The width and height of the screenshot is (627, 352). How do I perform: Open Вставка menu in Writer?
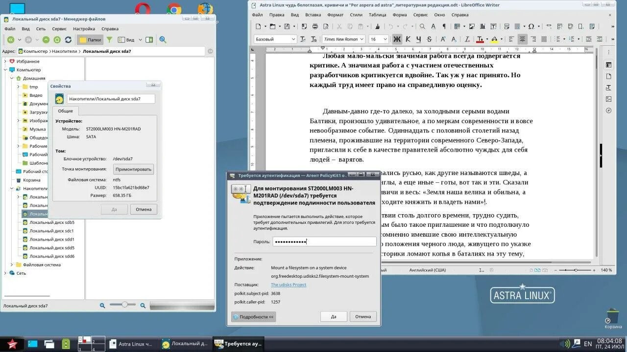tap(313, 15)
